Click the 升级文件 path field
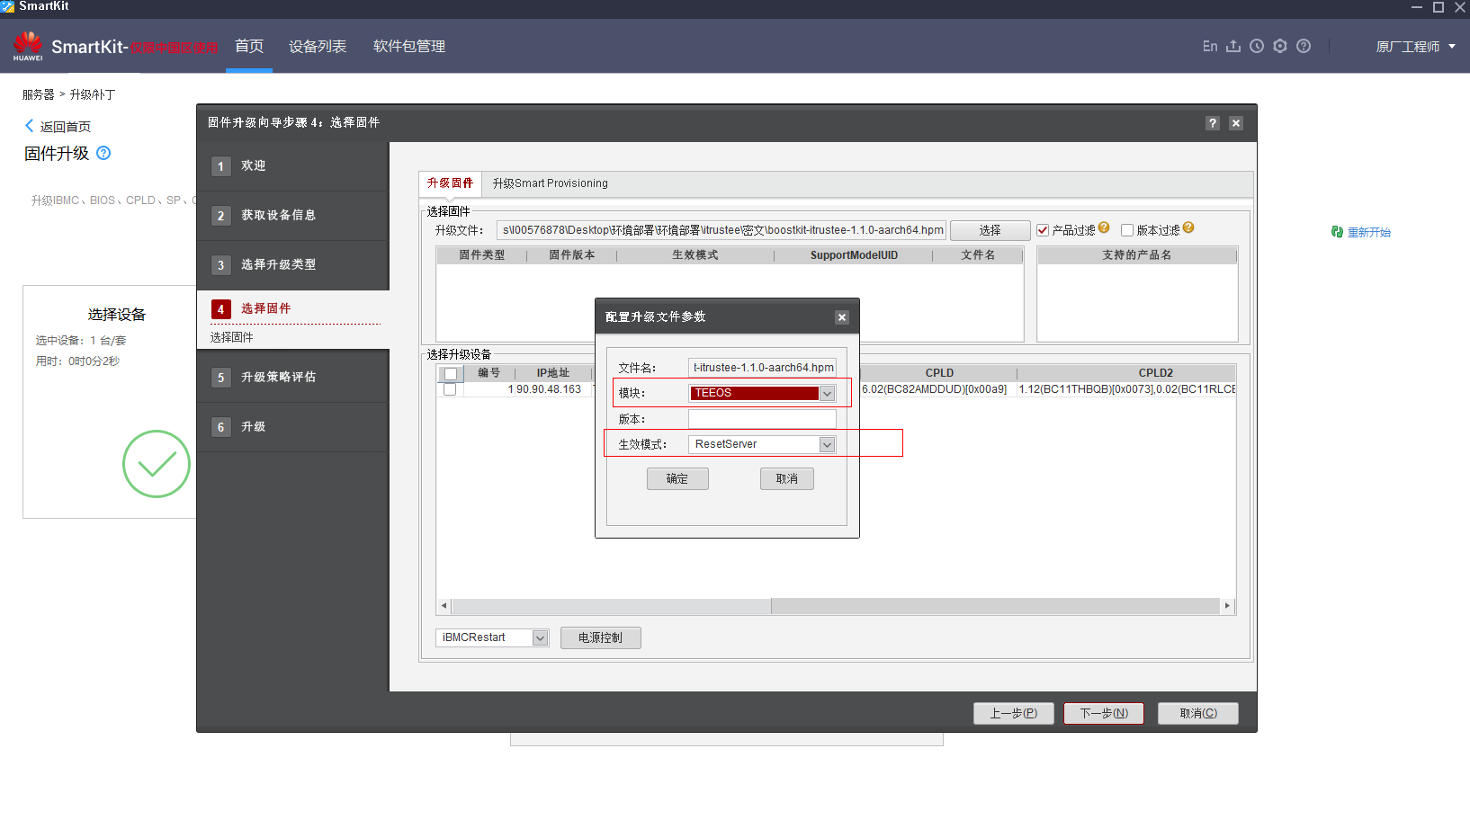Screen dimensions: 1470x820 pyautogui.click(x=722, y=230)
